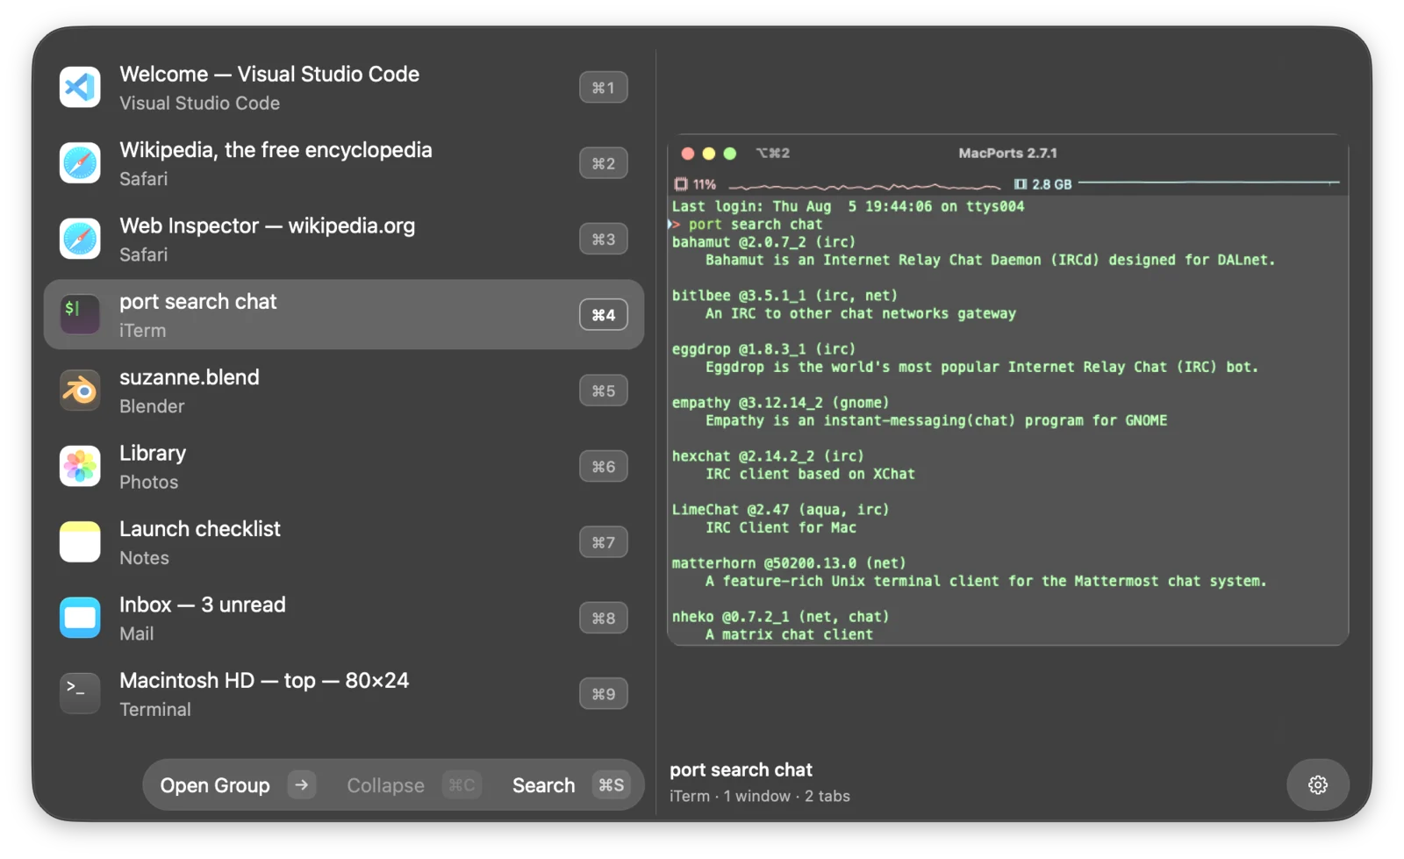Click the Safari icon beside Web Inspector entry
This screenshot has width=1404, height=859.
click(80, 239)
